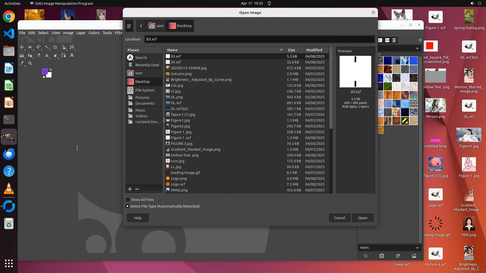486x273 pixels.
Task: Open Pictures in the Places sidebar
Action: (x=142, y=98)
